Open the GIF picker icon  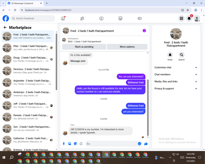[x=81, y=143]
